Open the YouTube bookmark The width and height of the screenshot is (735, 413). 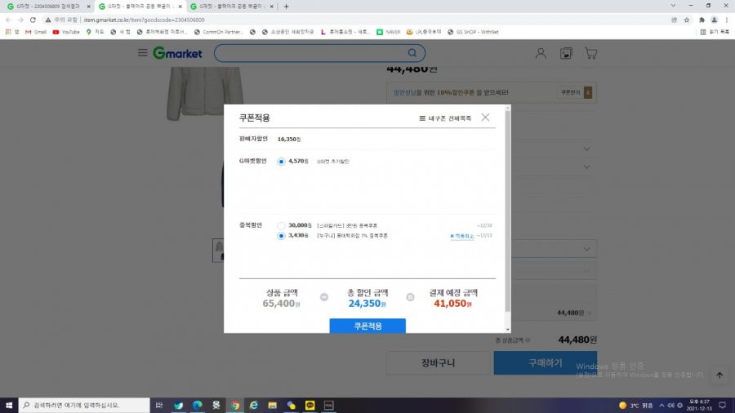pos(66,32)
